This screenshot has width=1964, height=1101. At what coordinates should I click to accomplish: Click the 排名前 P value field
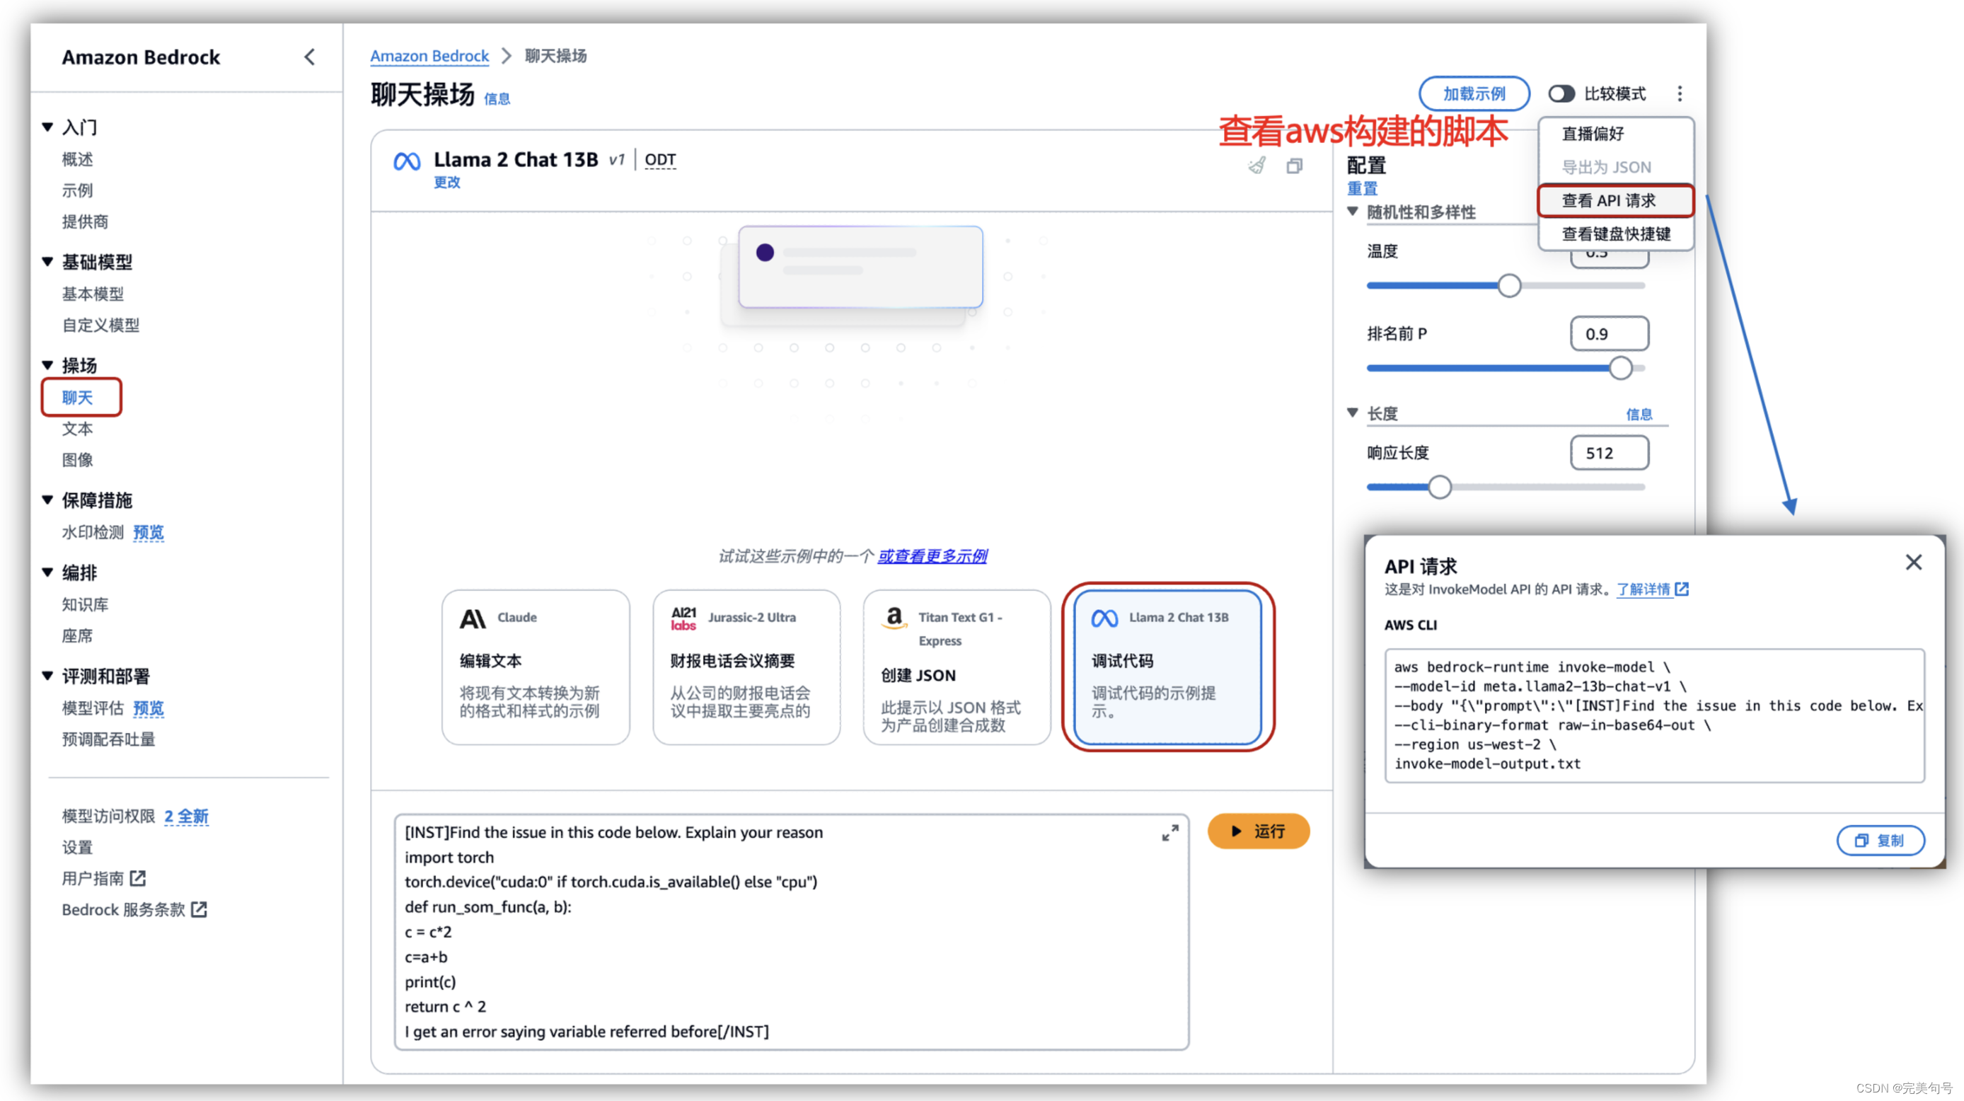[1610, 334]
